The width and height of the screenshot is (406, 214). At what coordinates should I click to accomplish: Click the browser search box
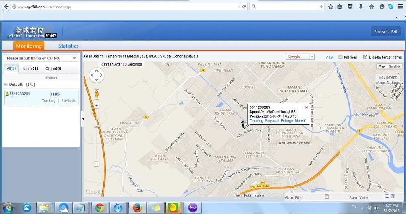pyautogui.click(x=287, y=7)
